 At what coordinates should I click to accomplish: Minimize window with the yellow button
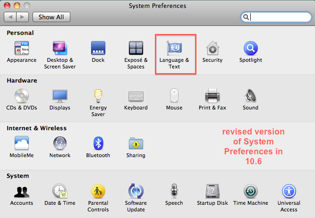tap(17, 6)
